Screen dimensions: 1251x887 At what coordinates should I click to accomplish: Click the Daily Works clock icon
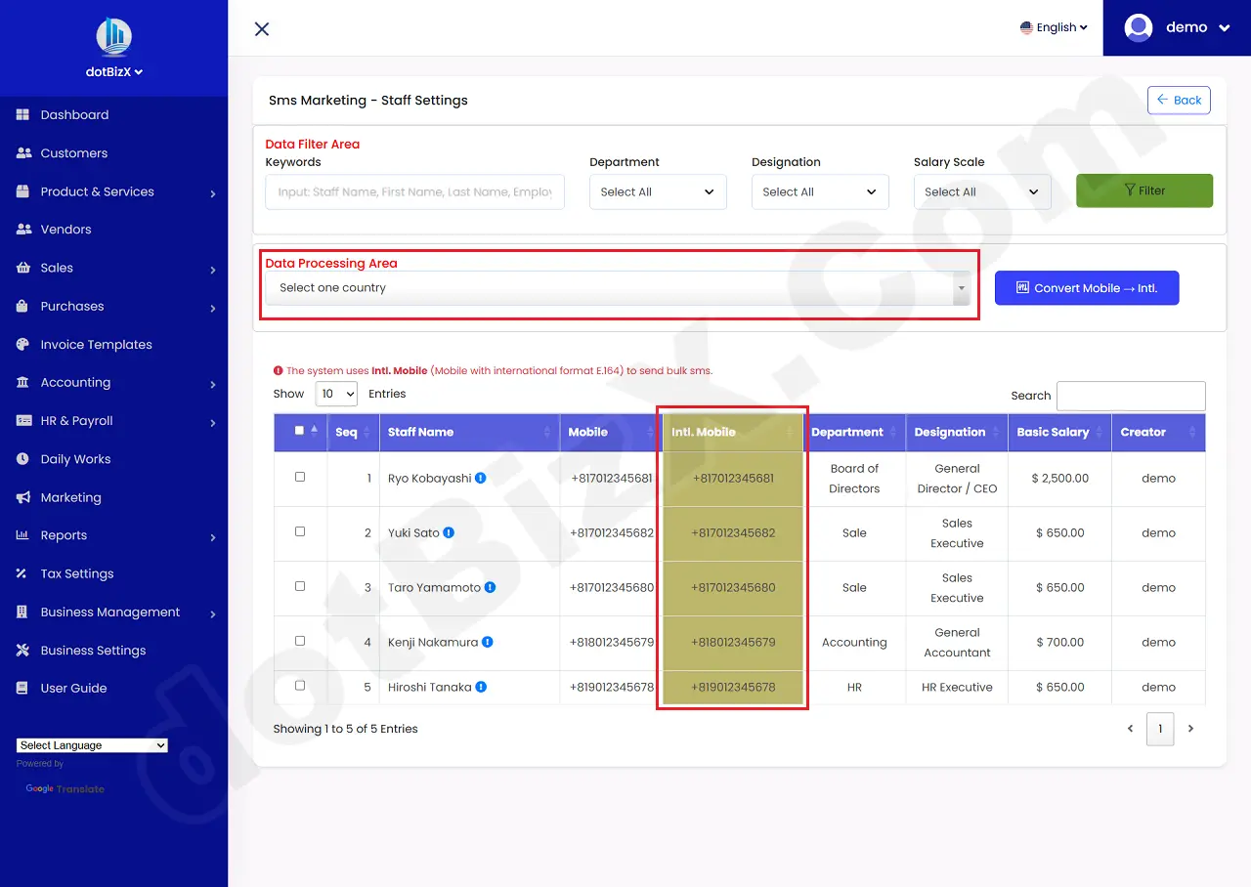(x=22, y=459)
